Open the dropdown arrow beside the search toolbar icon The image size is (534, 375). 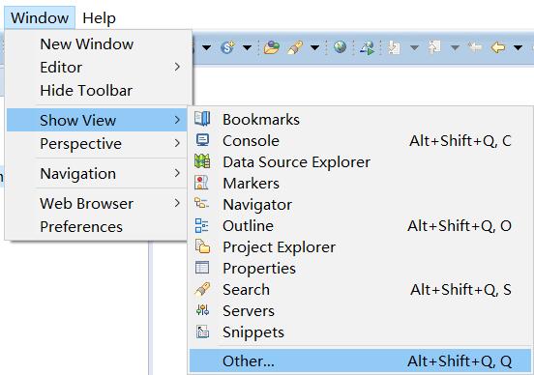(x=315, y=47)
